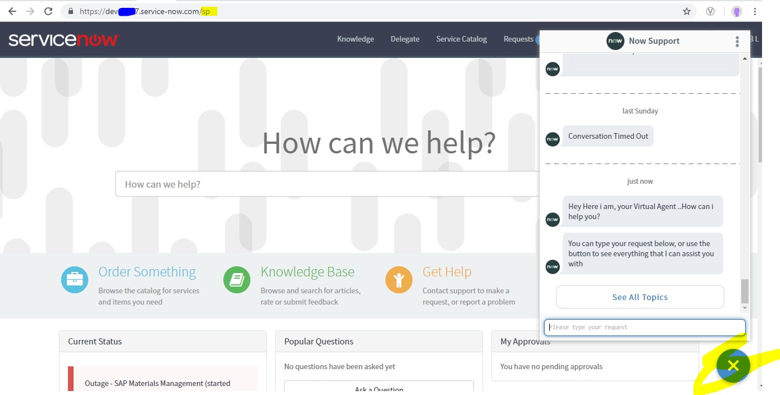Open the Service Catalog menu
Viewport: 780px width, 395px height.
[x=461, y=39]
